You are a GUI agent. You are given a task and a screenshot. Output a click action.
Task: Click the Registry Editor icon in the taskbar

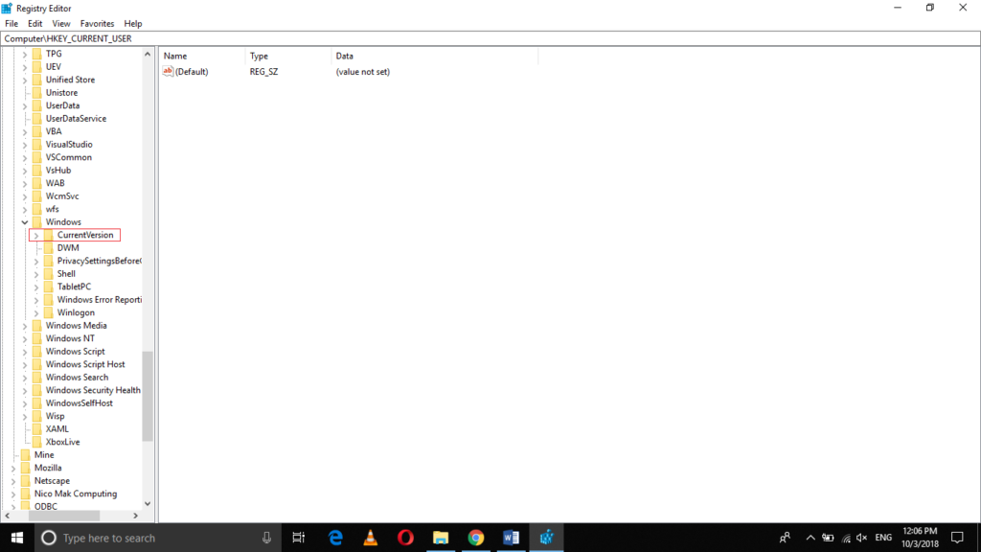pyautogui.click(x=547, y=537)
